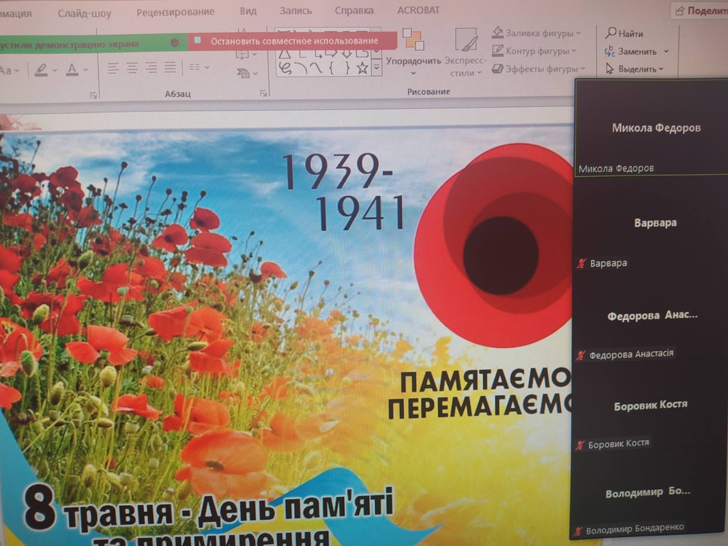Open the Рецензирование ribbon tab
The width and height of the screenshot is (728, 546).
(x=175, y=12)
